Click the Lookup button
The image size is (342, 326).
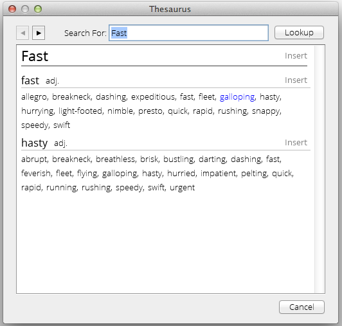coord(299,33)
